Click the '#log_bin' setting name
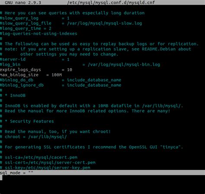 tap(10, 65)
